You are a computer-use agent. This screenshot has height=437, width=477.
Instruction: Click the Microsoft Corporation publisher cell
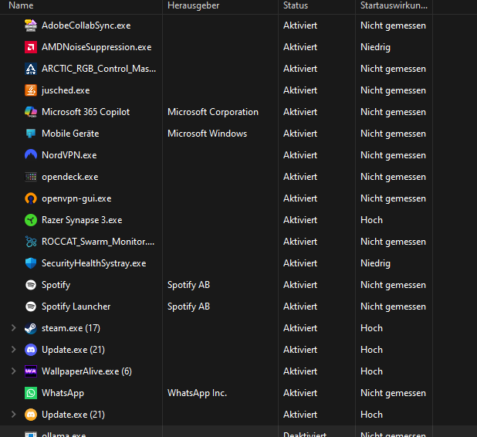pyautogui.click(x=213, y=112)
